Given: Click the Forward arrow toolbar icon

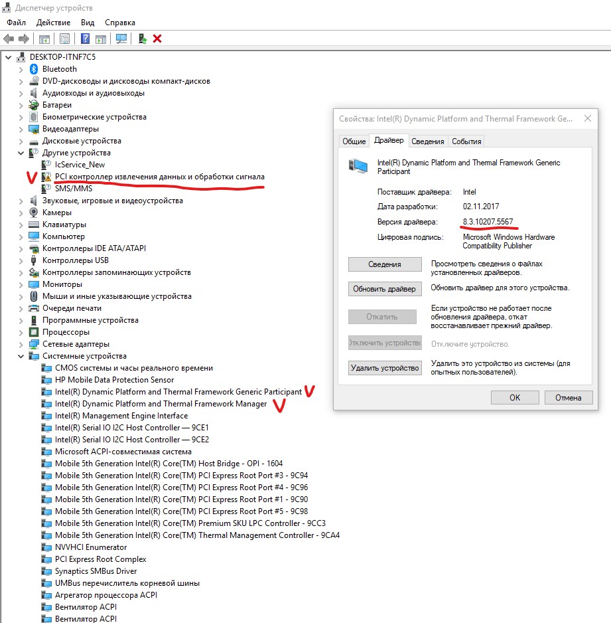Looking at the screenshot, I should click(24, 39).
